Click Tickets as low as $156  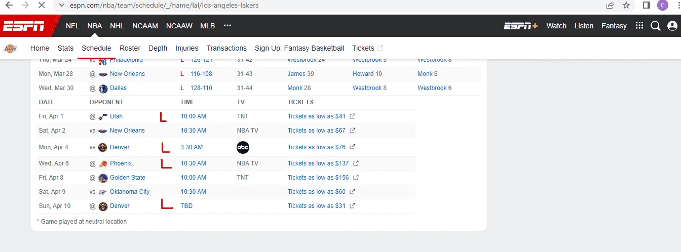click(318, 178)
